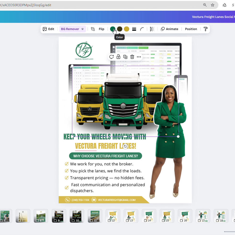This screenshot has width=235, height=235.
Task: Select the email hexagon icon in footer
Action: [94, 200]
